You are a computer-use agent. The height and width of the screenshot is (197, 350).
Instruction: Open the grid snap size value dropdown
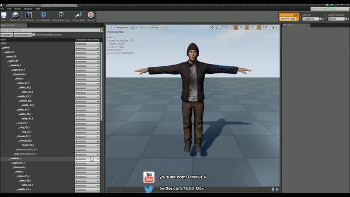241,27
